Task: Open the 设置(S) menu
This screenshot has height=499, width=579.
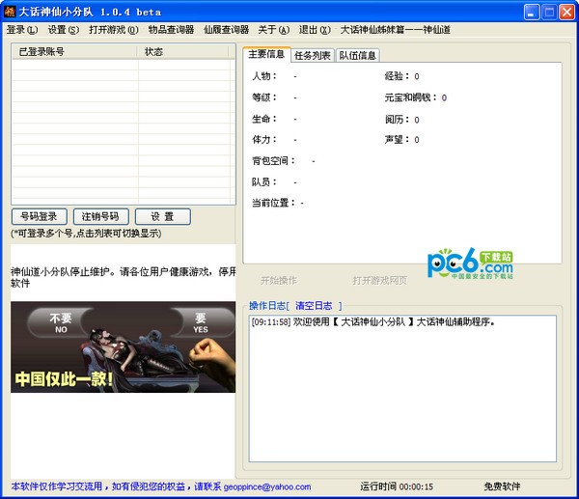Action: click(64, 30)
